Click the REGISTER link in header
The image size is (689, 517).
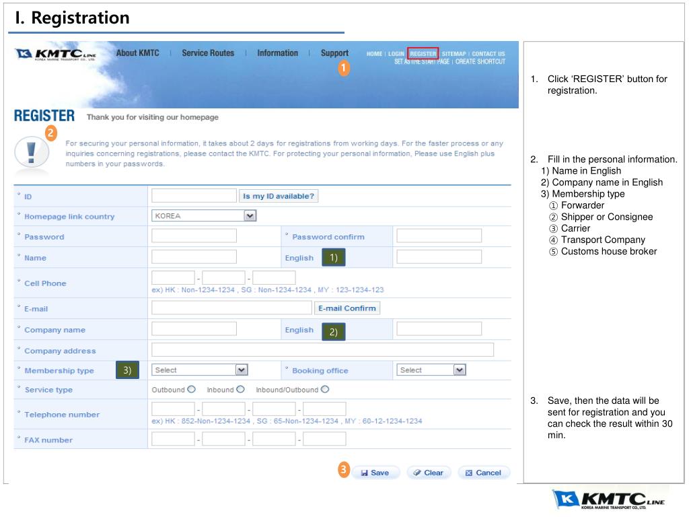[423, 54]
